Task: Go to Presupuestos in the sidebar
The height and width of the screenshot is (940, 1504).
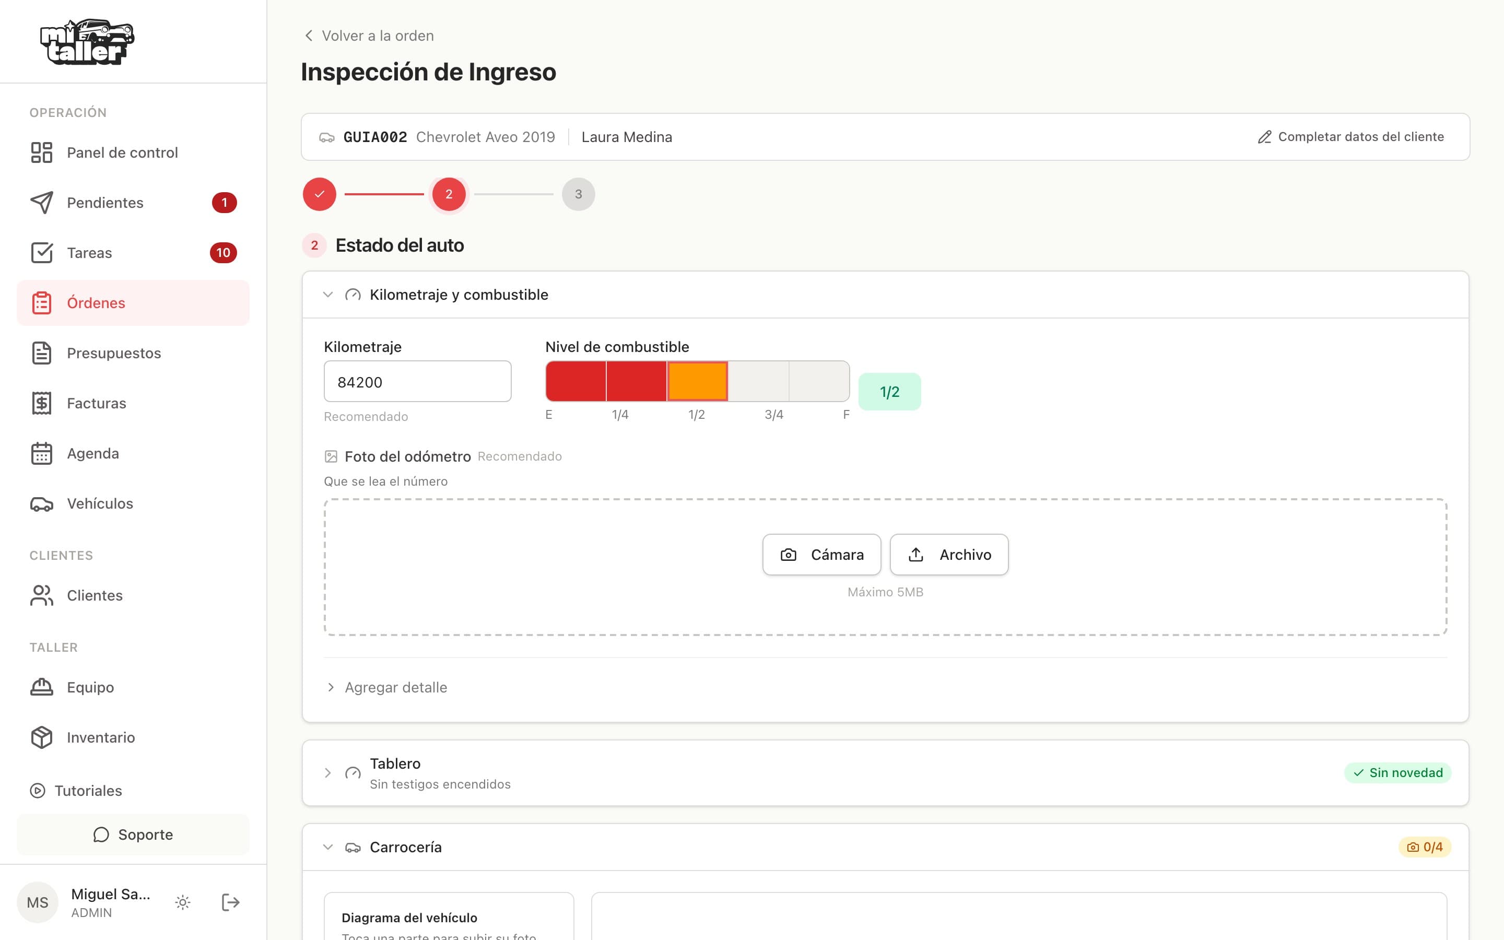Action: [x=133, y=353]
